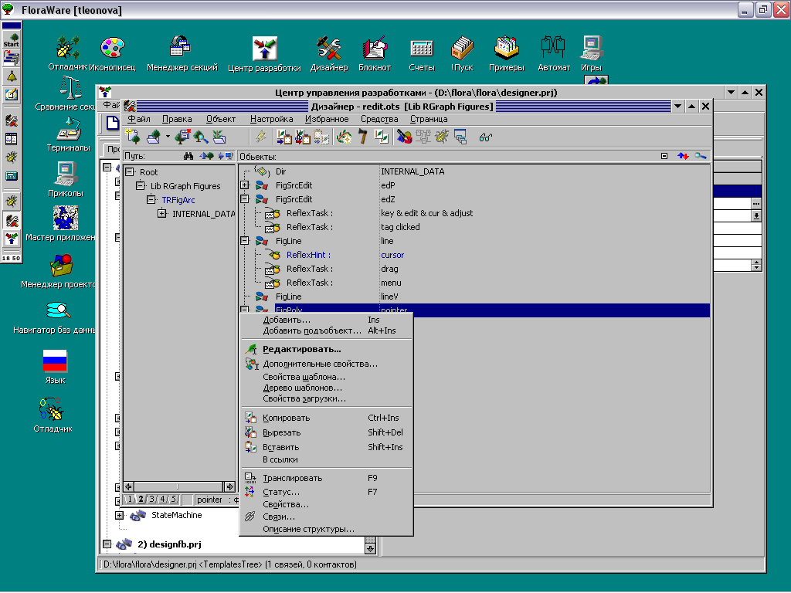Expand the INTERNAL_DATA tree node

tap(162, 214)
